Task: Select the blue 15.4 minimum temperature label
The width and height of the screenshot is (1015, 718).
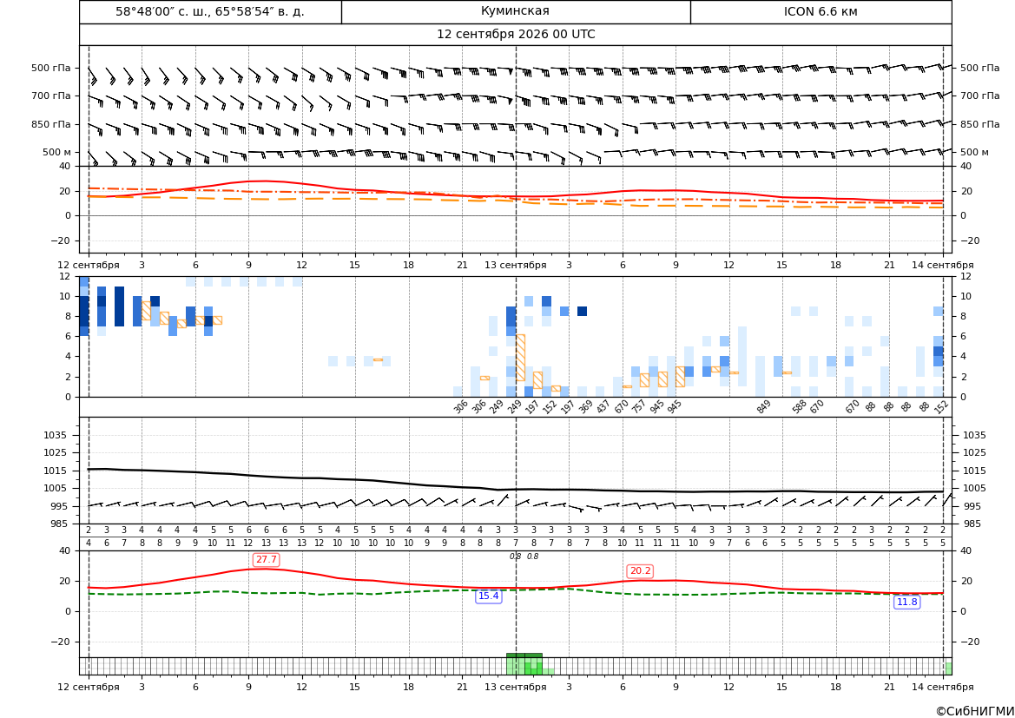Action: click(x=489, y=596)
